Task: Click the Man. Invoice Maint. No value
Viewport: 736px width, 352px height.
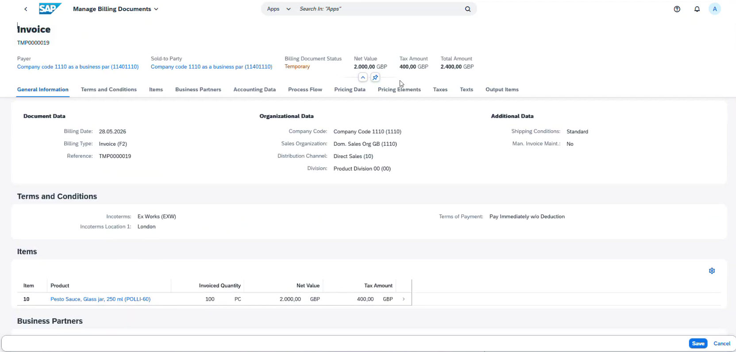Action: point(570,144)
